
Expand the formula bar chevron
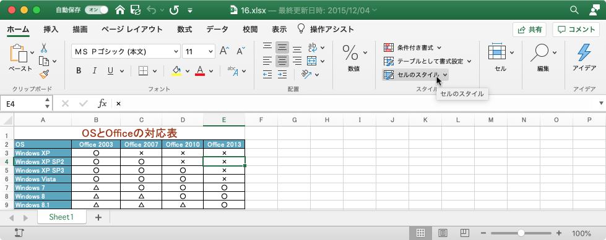pyautogui.click(x=601, y=103)
